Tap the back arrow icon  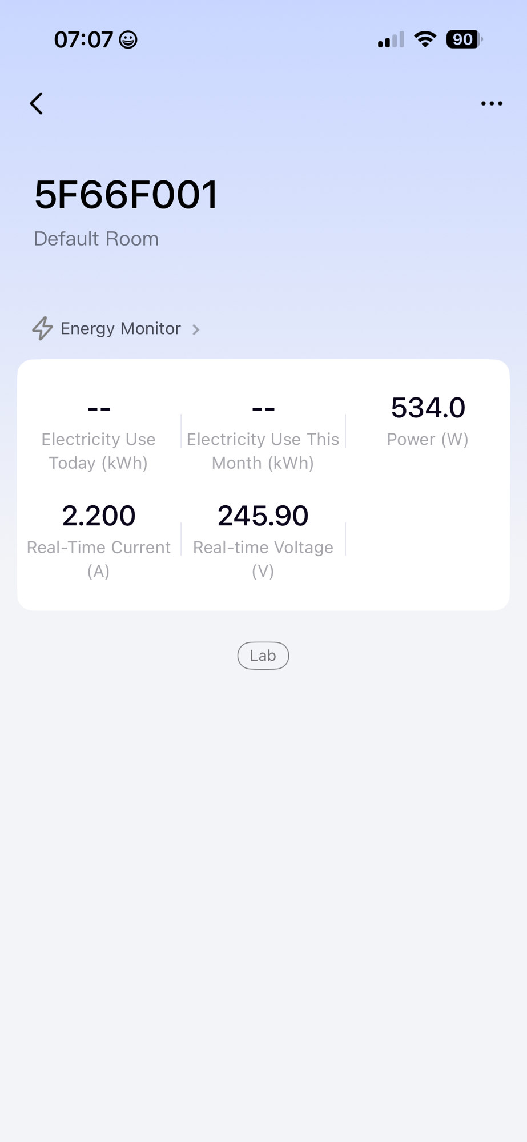tap(37, 104)
